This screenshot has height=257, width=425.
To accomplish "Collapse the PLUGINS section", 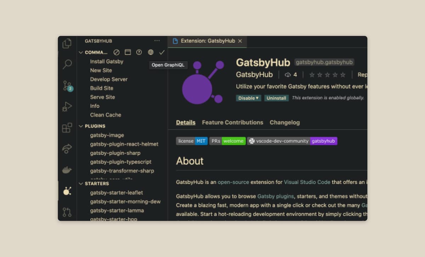I will pyautogui.click(x=81, y=126).
